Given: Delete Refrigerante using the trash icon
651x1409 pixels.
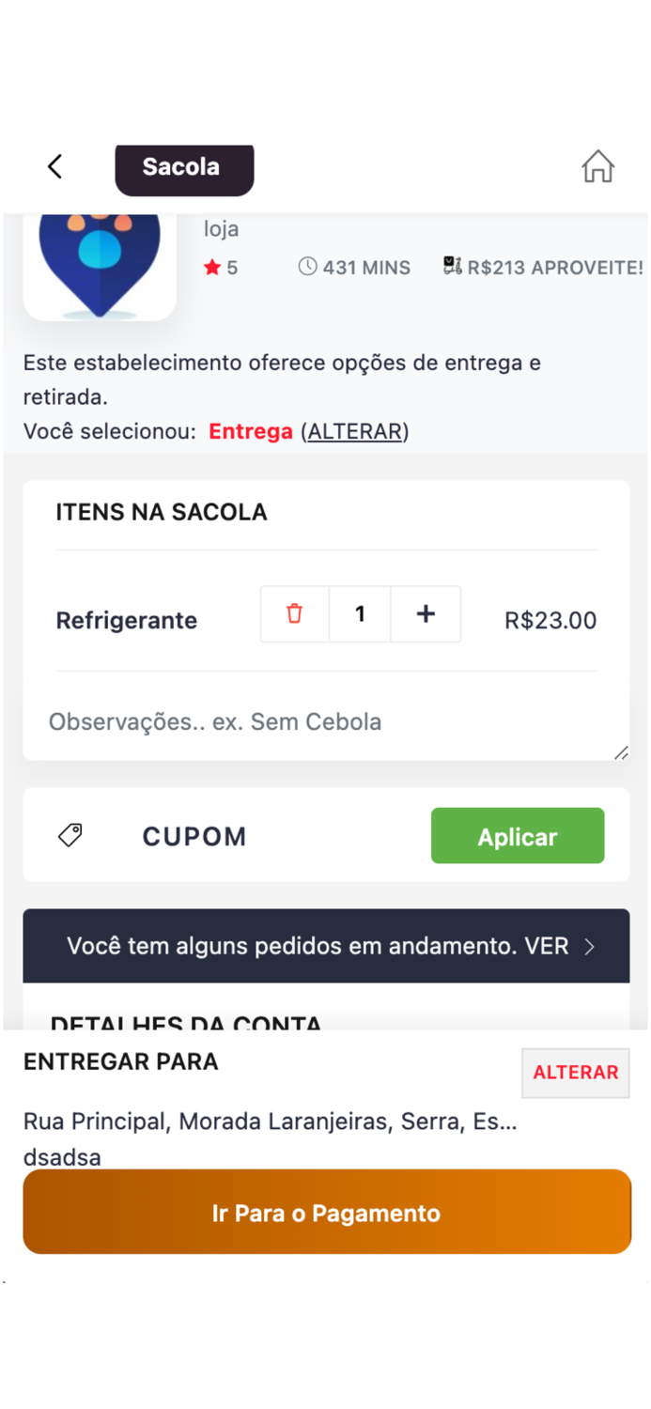Looking at the screenshot, I should point(294,613).
